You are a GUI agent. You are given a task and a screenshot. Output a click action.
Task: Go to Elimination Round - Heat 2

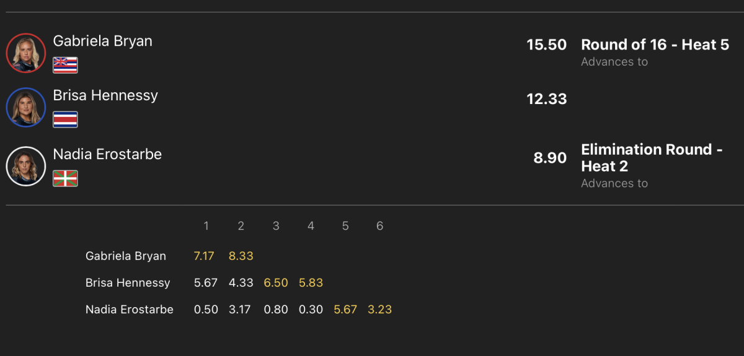coord(652,158)
